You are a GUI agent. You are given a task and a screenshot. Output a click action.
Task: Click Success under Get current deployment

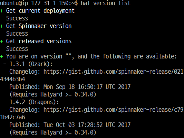[17, 18]
